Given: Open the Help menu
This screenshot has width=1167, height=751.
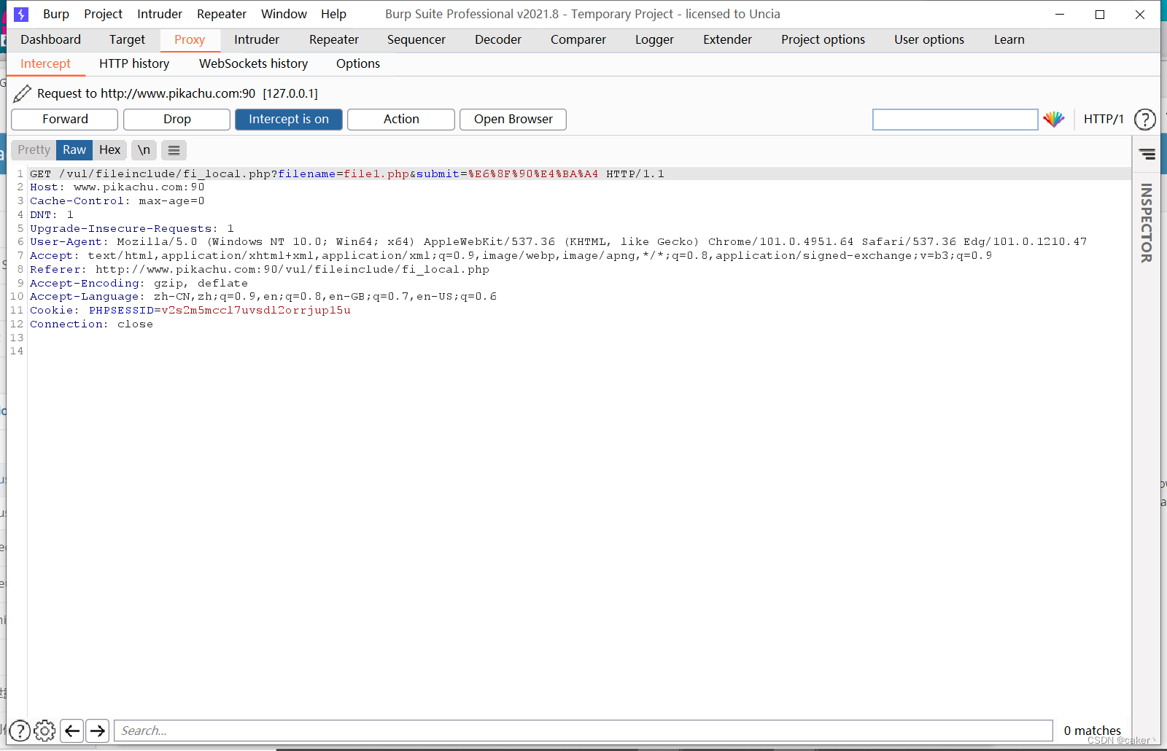Looking at the screenshot, I should 333,14.
